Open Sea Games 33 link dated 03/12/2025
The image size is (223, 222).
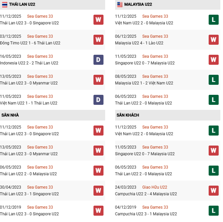[40, 36]
